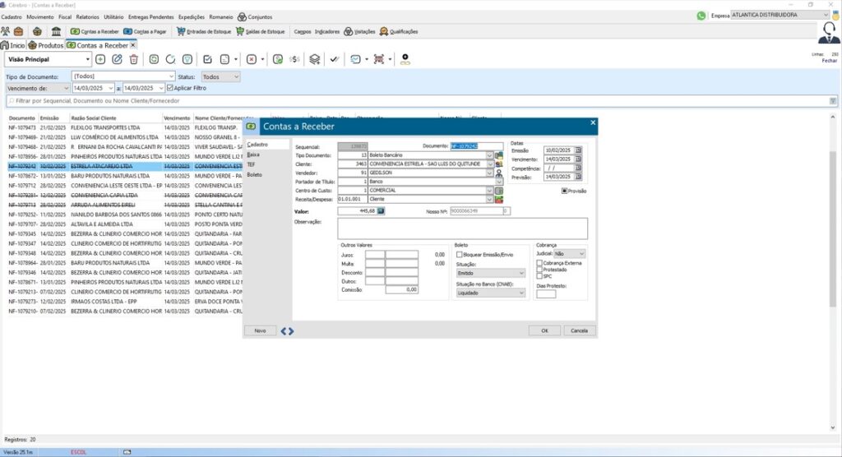Click the add new record plus icon

pyautogui.click(x=100, y=59)
